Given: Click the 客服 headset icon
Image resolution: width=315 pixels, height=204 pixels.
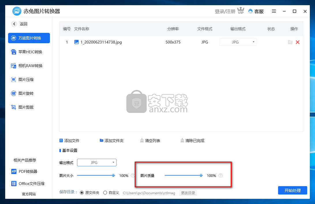Looking at the screenshot, I should (250, 11).
